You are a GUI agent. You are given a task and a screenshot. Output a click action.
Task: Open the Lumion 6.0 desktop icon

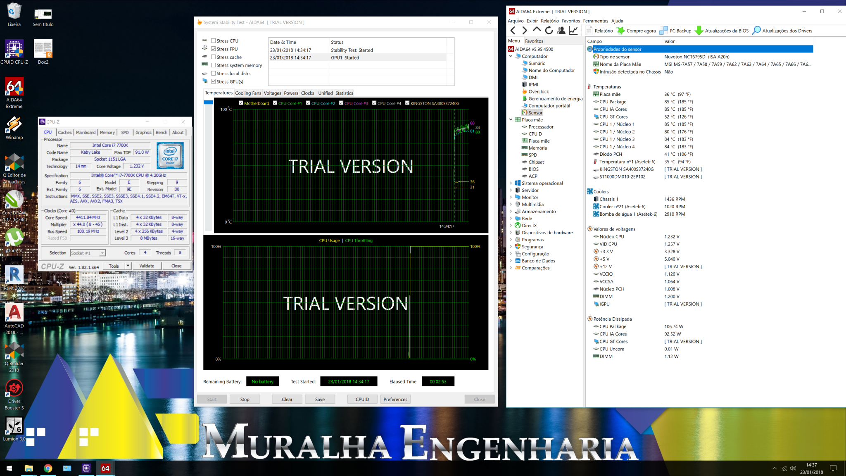click(14, 429)
